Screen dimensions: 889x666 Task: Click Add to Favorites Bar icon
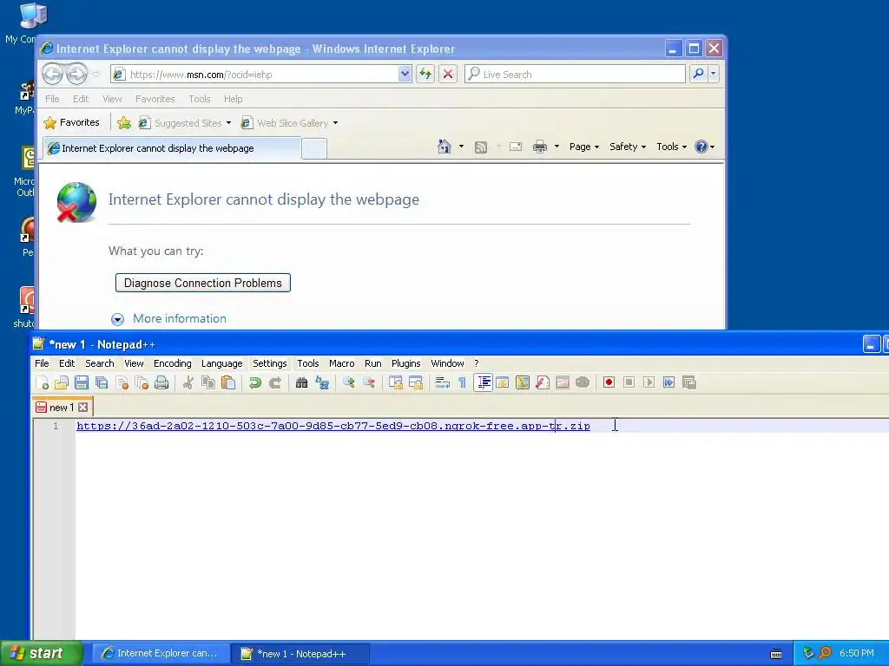123,123
